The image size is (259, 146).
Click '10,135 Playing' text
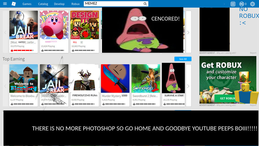point(170,100)
